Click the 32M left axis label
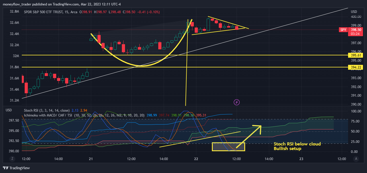The width and height of the screenshot is (367, 173). click(x=16, y=56)
